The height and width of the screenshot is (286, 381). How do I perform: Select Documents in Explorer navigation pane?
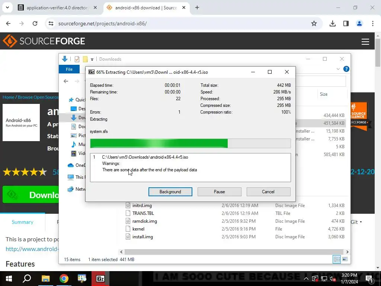(x=78, y=127)
